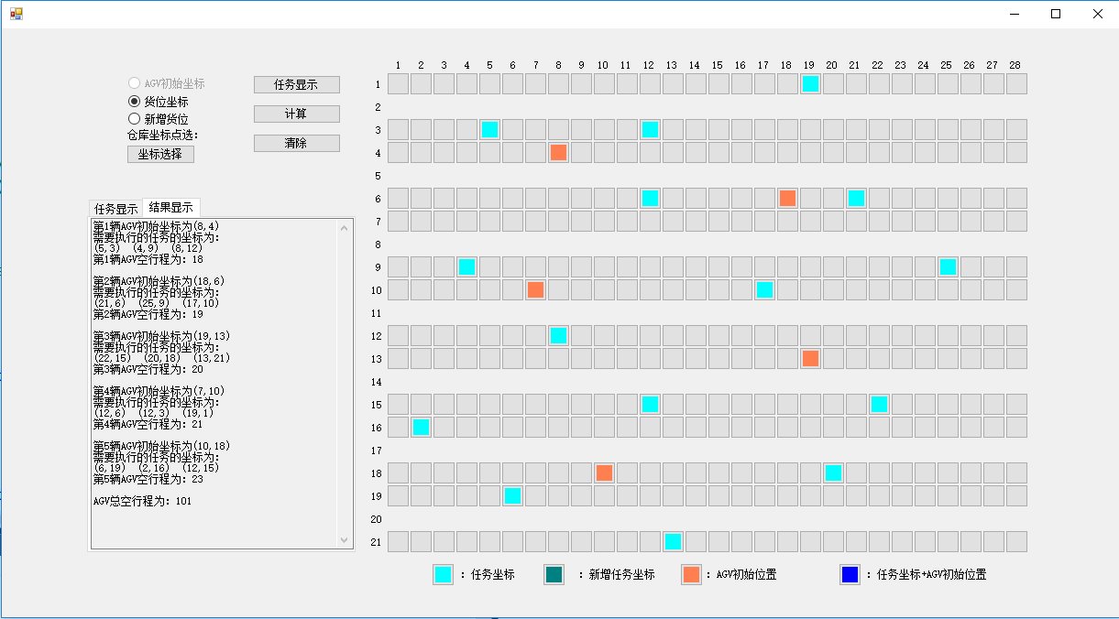The image size is (1119, 619).
Task: Click the orange AGV初始位置 legend swatch
Action: [691, 575]
